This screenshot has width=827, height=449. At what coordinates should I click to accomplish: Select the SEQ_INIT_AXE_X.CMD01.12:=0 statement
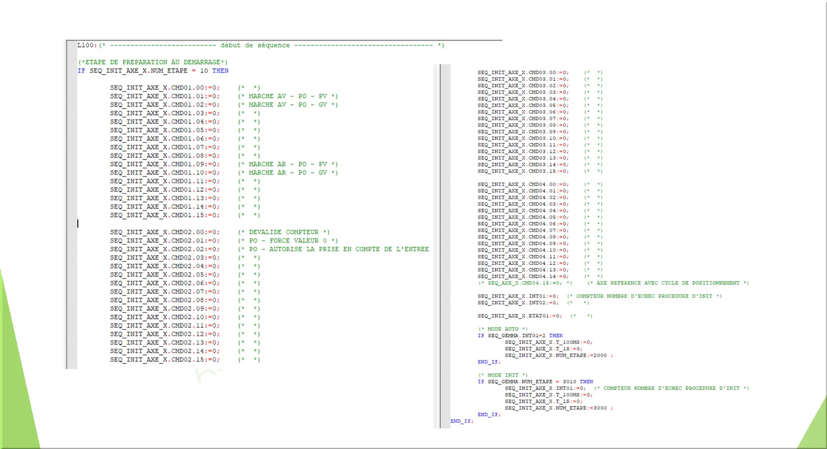pos(165,190)
